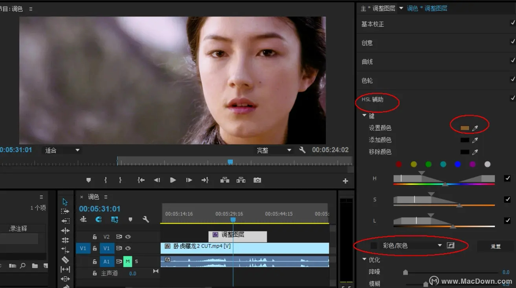Select the Rolling Edit tool
The width and height of the screenshot is (516, 288).
65,240
